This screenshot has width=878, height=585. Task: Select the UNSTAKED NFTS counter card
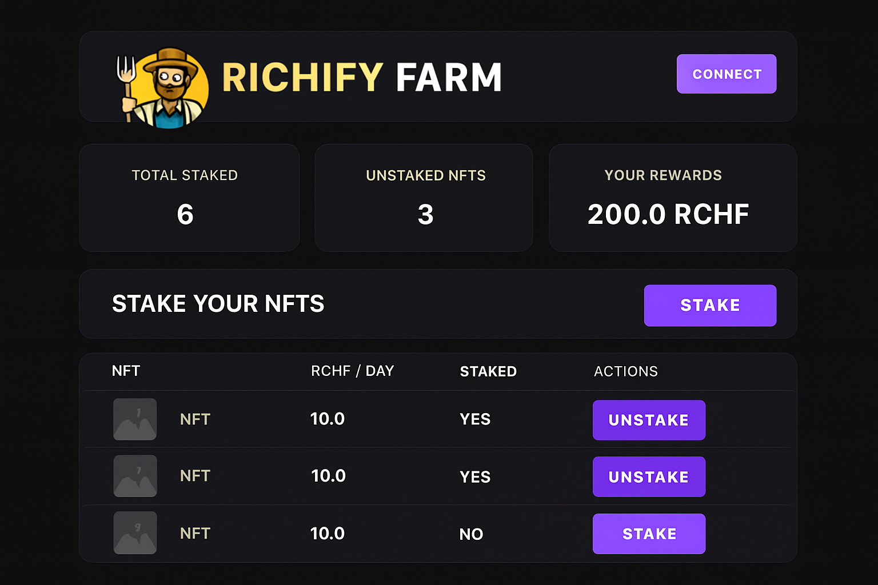tap(424, 198)
